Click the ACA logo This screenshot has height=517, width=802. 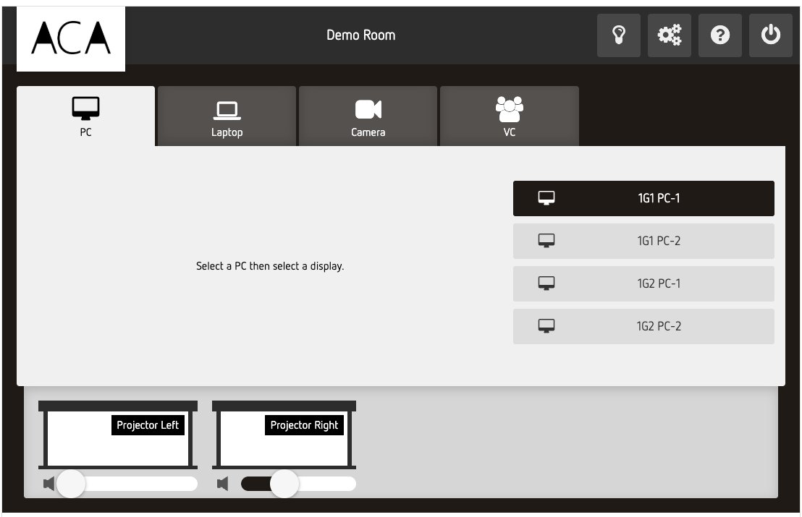(70, 38)
